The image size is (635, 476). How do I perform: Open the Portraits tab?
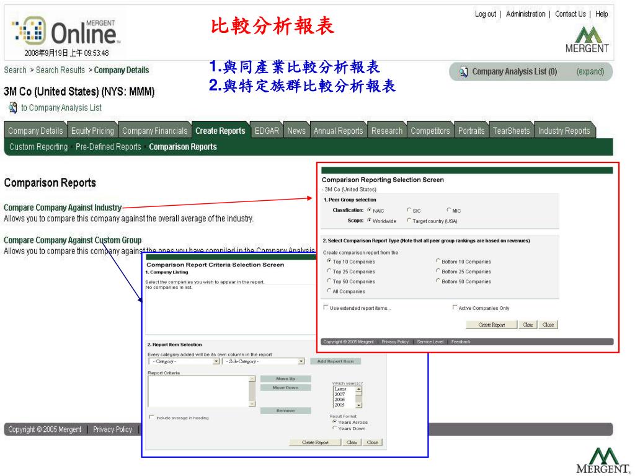(471, 131)
